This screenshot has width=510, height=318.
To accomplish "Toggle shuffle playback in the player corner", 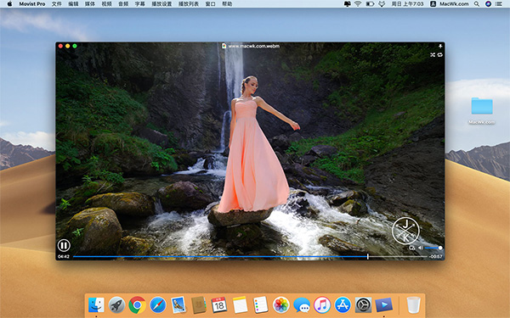I will 433,55.
